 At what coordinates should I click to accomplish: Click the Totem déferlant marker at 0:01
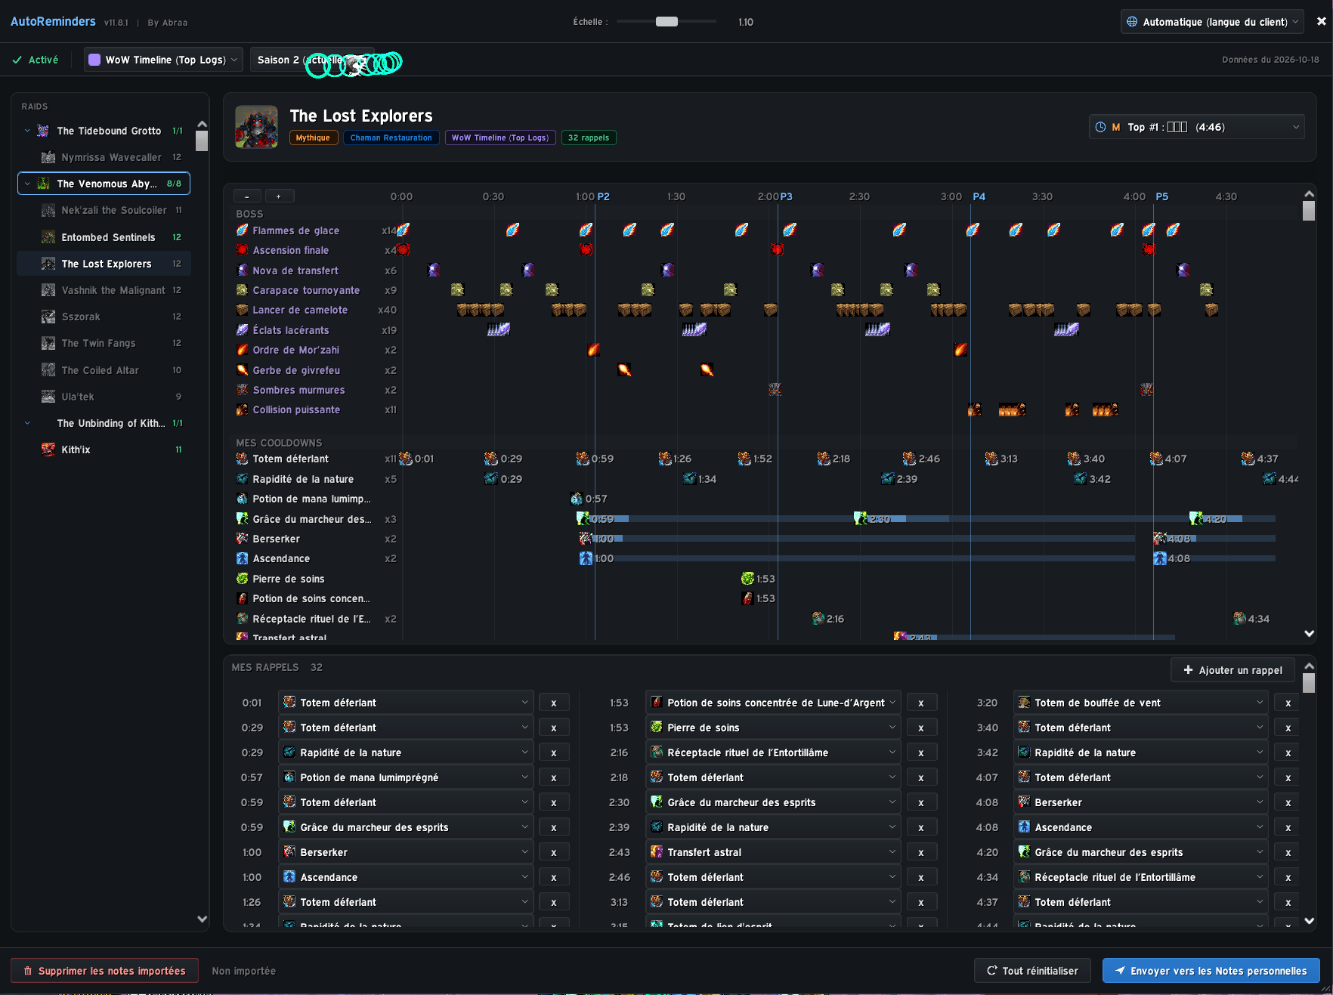(x=406, y=459)
